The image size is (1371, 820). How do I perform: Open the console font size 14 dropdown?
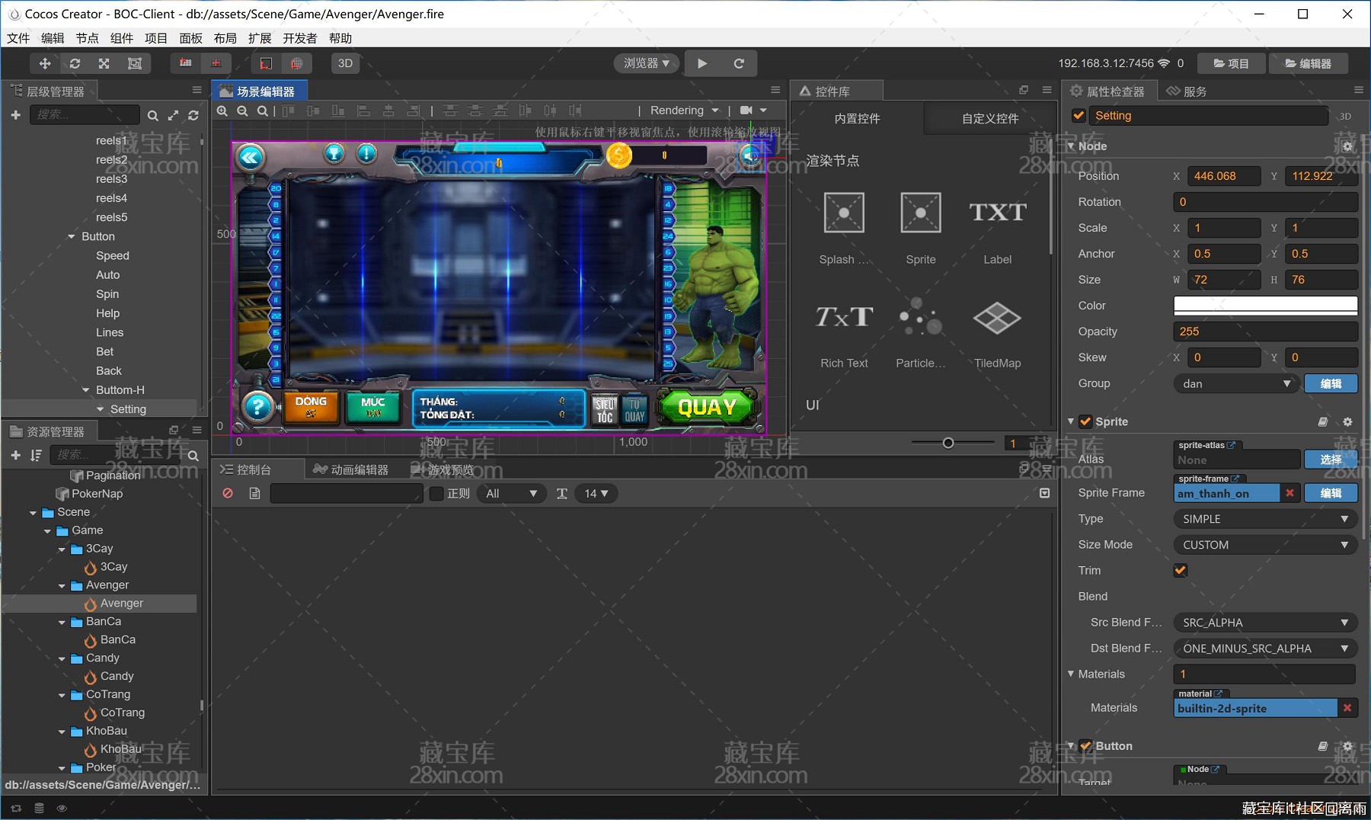(596, 493)
